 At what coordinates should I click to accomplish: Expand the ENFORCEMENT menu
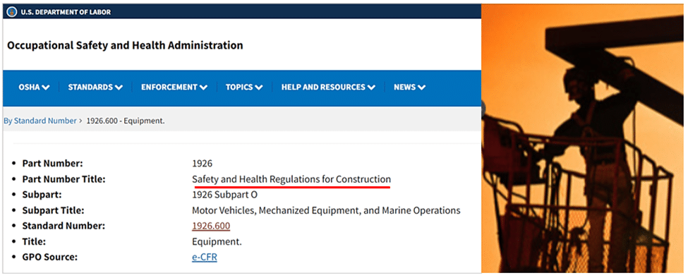[174, 87]
